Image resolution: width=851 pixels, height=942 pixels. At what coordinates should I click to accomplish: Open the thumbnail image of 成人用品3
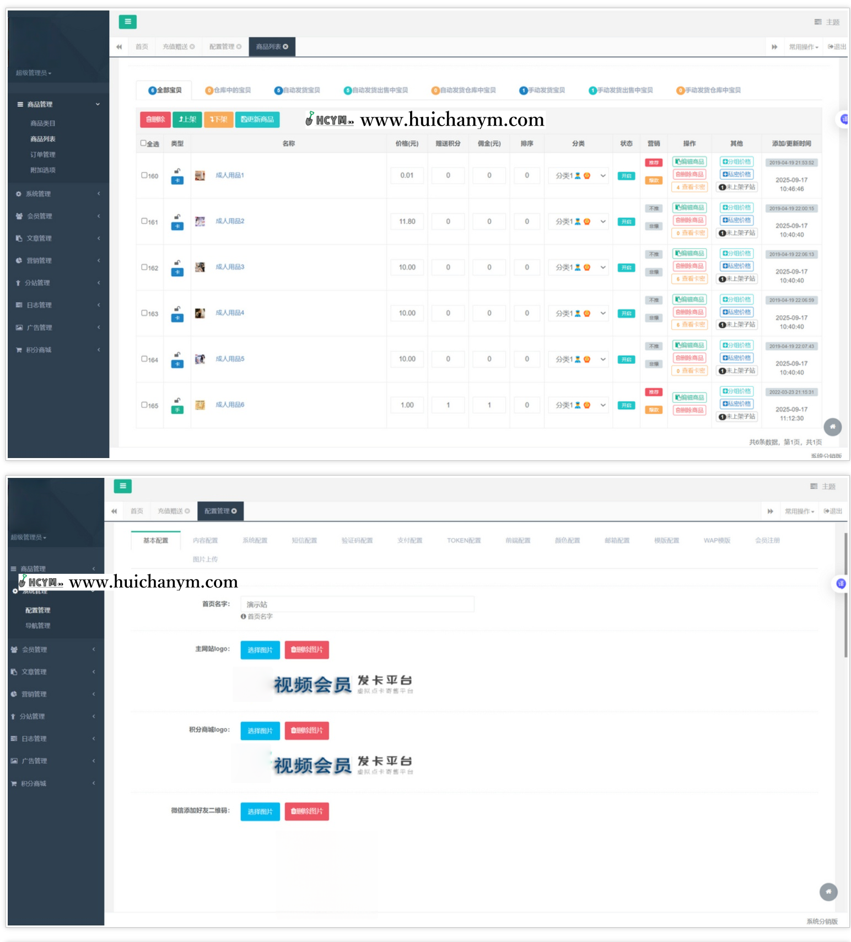pyautogui.click(x=200, y=267)
